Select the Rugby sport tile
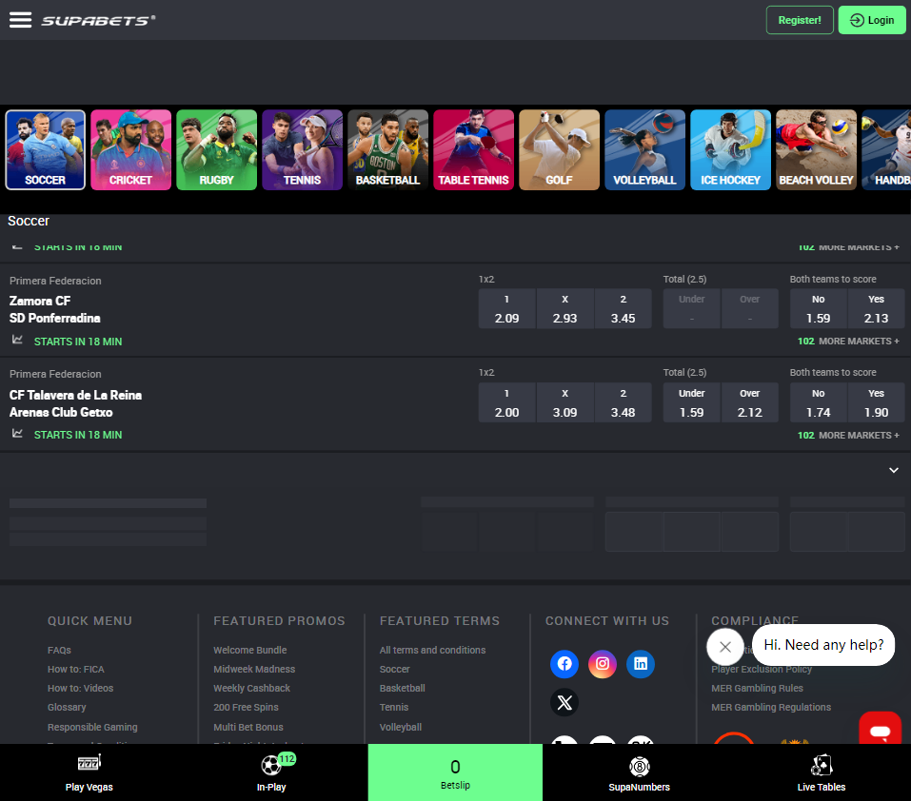The image size is (911, 801). tap(217, 149)
